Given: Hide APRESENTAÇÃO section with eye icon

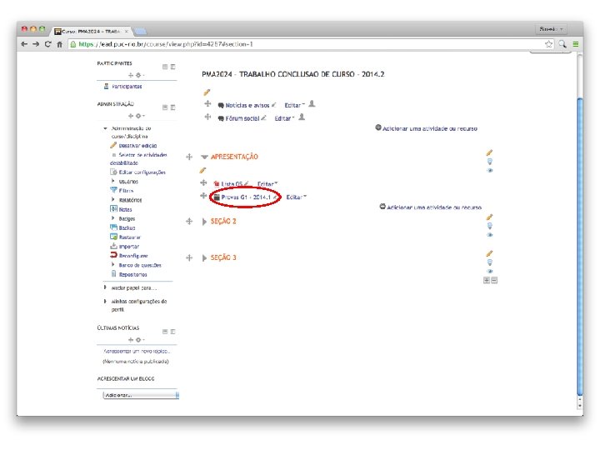Looking at the screenshot, I should pyautogui.click(x=490, y=170).
